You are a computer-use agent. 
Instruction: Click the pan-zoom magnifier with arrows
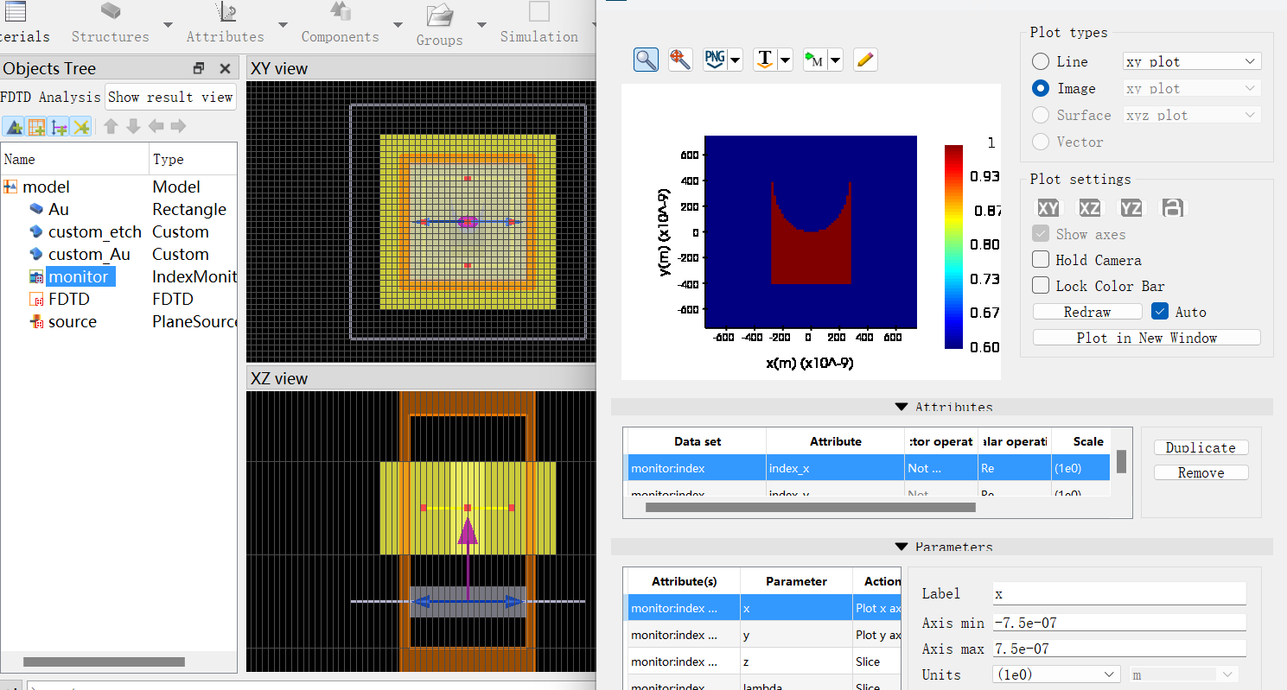(x=680, y=60)
